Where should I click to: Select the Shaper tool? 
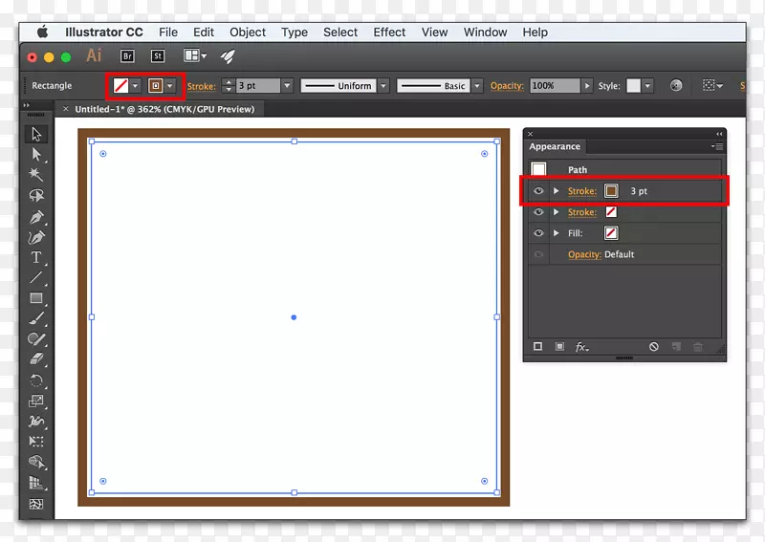click(x=36, y=339)
